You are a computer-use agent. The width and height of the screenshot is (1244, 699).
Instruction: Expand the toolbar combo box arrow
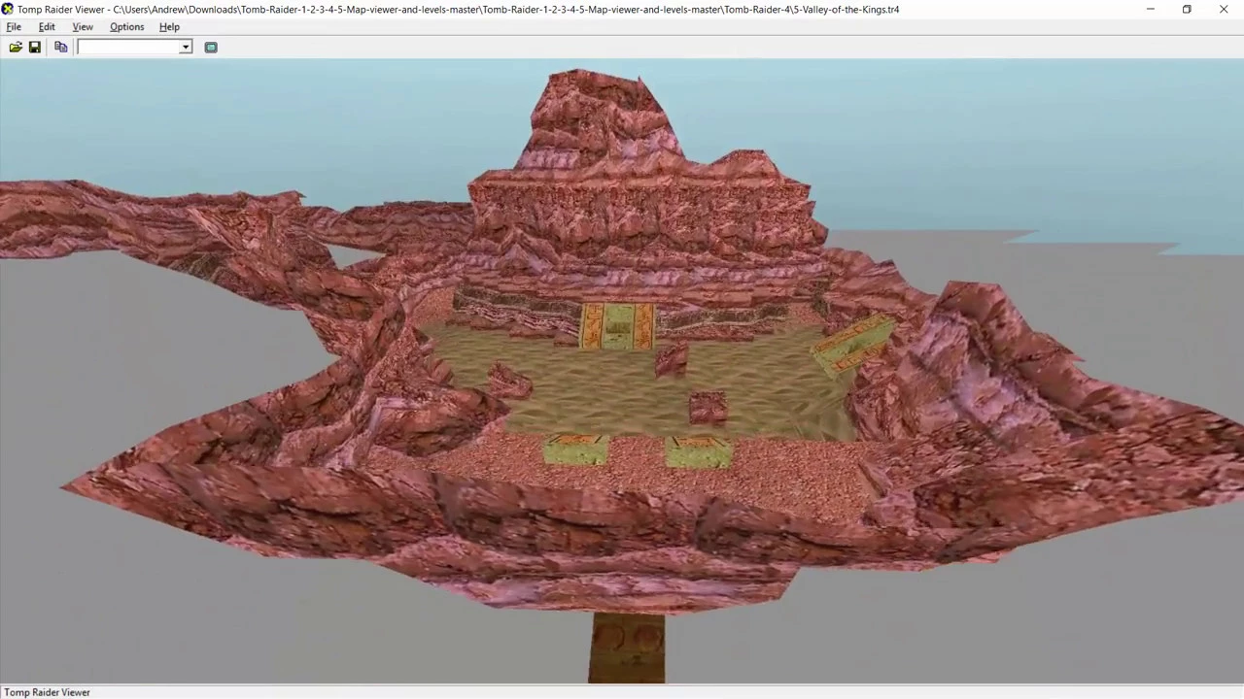[186, 47]
